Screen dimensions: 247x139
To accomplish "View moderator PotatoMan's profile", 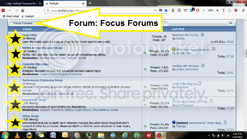I will coord(76,74).
